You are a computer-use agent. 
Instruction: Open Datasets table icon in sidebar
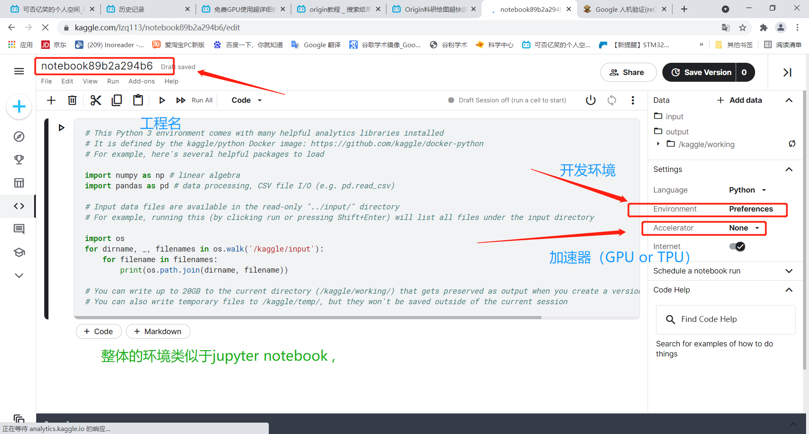[19, 183]
